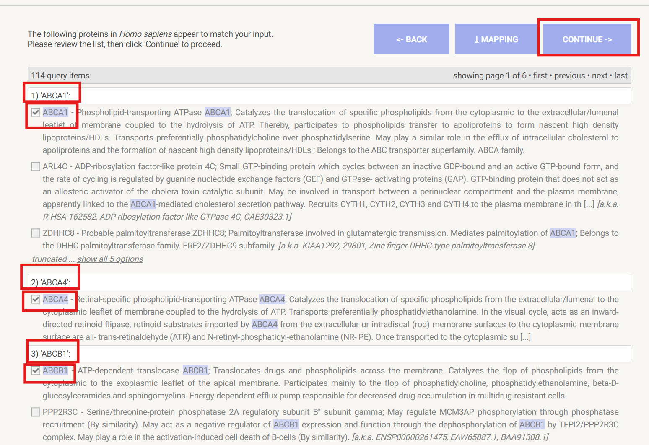Viewport: 649px width, 445px height.
Task: Go to next results page
Action: (x=600, y=75)
